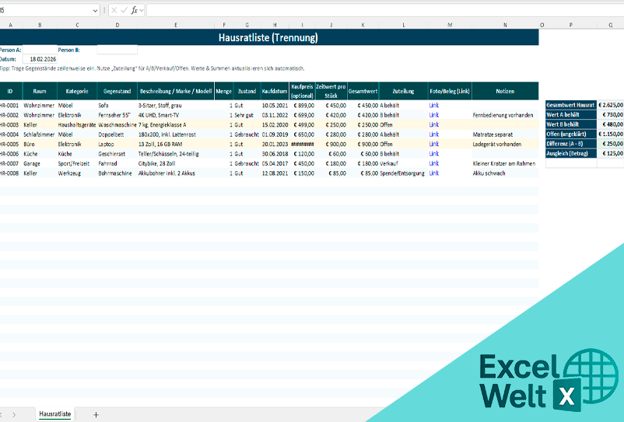
Task: Click the formula bar confirm checkmark
Action: pos(123,10)
